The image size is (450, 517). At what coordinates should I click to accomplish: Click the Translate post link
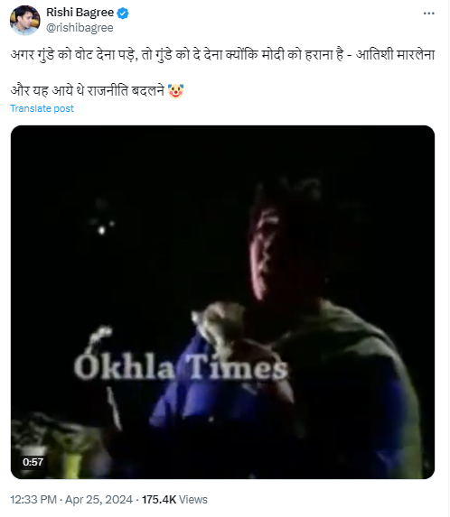click(x=42, y=108)
